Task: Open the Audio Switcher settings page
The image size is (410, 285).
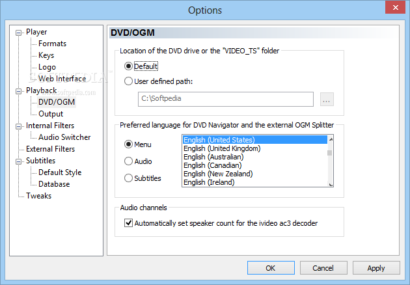Action: tap(64, 137)
